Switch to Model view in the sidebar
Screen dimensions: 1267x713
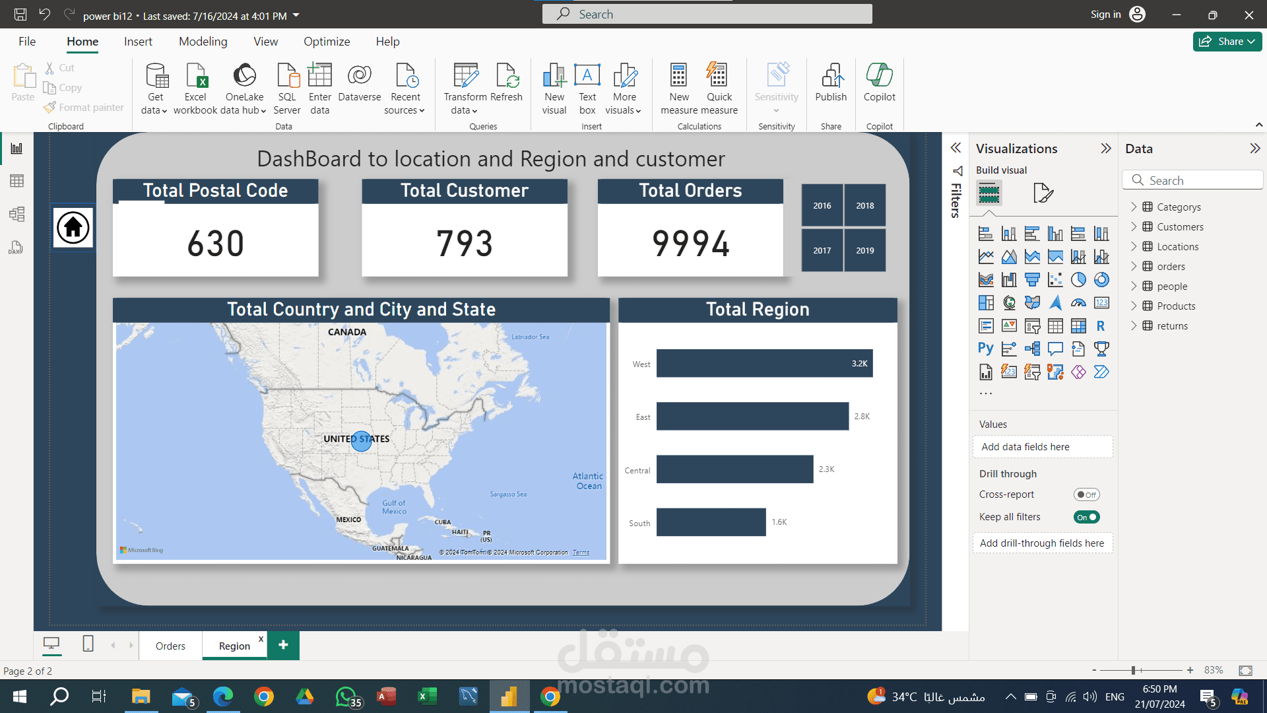pos(16,214)
